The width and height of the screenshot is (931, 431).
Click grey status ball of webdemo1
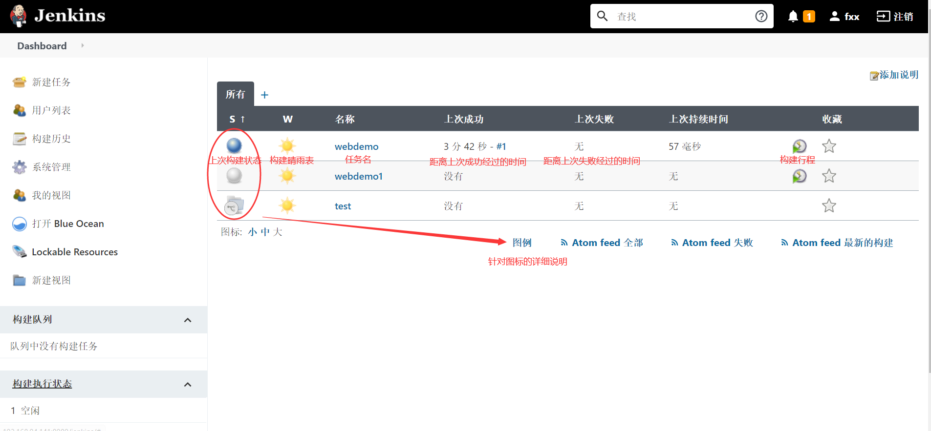pyautogui.click(x=234, y=175)
